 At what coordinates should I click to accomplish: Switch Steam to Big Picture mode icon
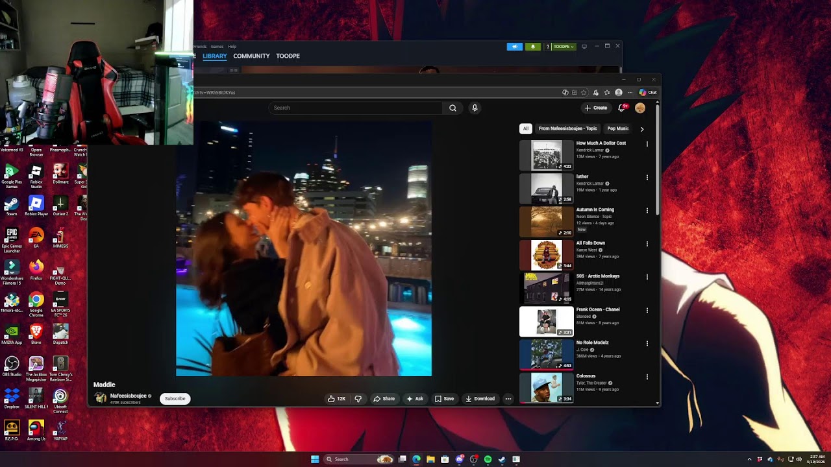point(584,47)
